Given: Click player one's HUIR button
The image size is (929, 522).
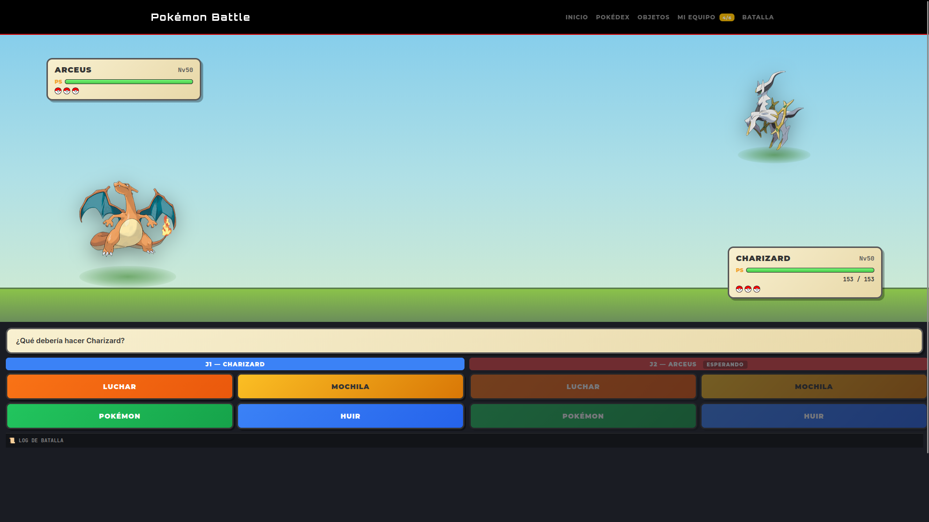Looking at the screenshot, I should tap(350, 416).
